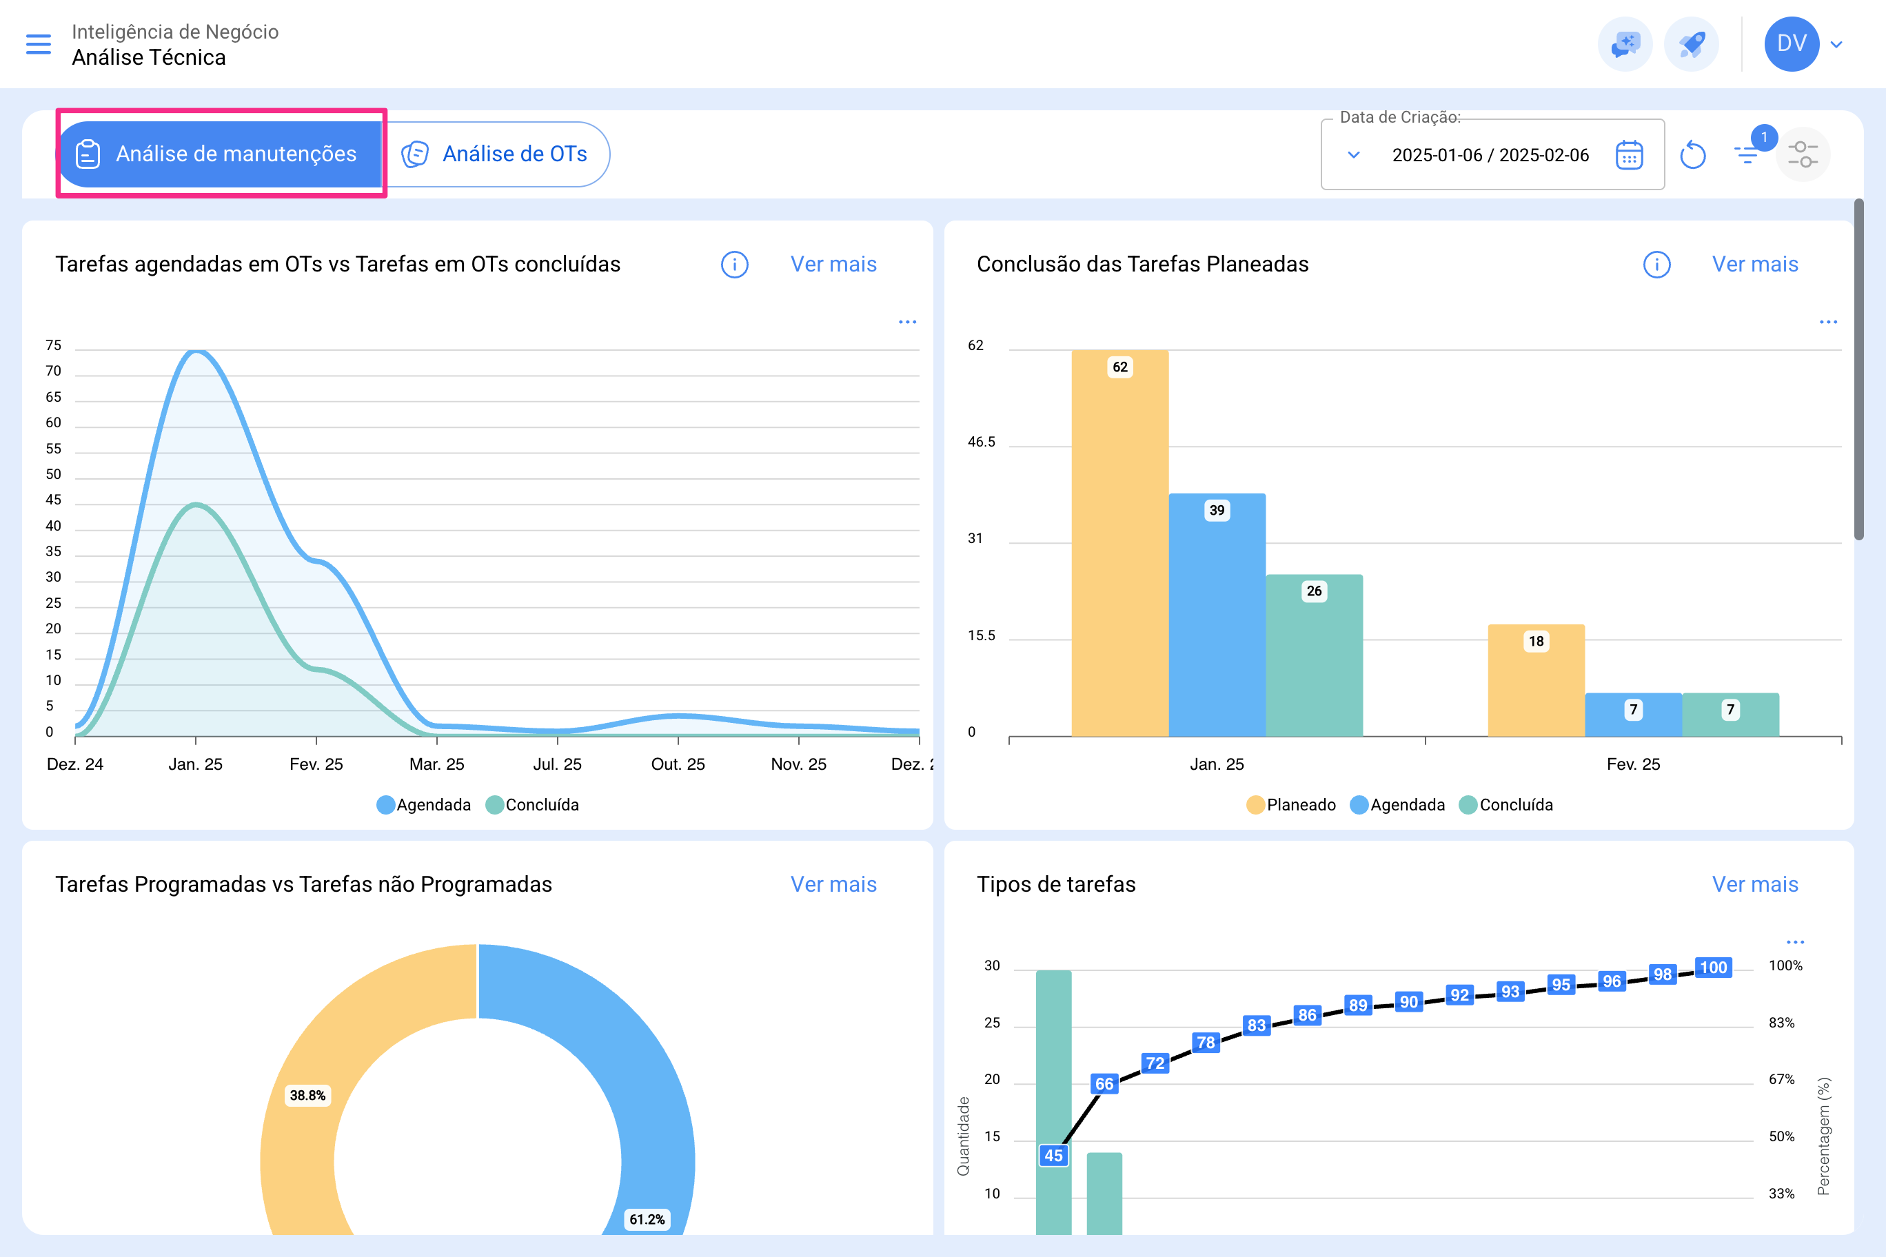Screen dimensions: 1886x1257
Task: Click the 38.8% yellow donut segment
Action: [308, 1095]
